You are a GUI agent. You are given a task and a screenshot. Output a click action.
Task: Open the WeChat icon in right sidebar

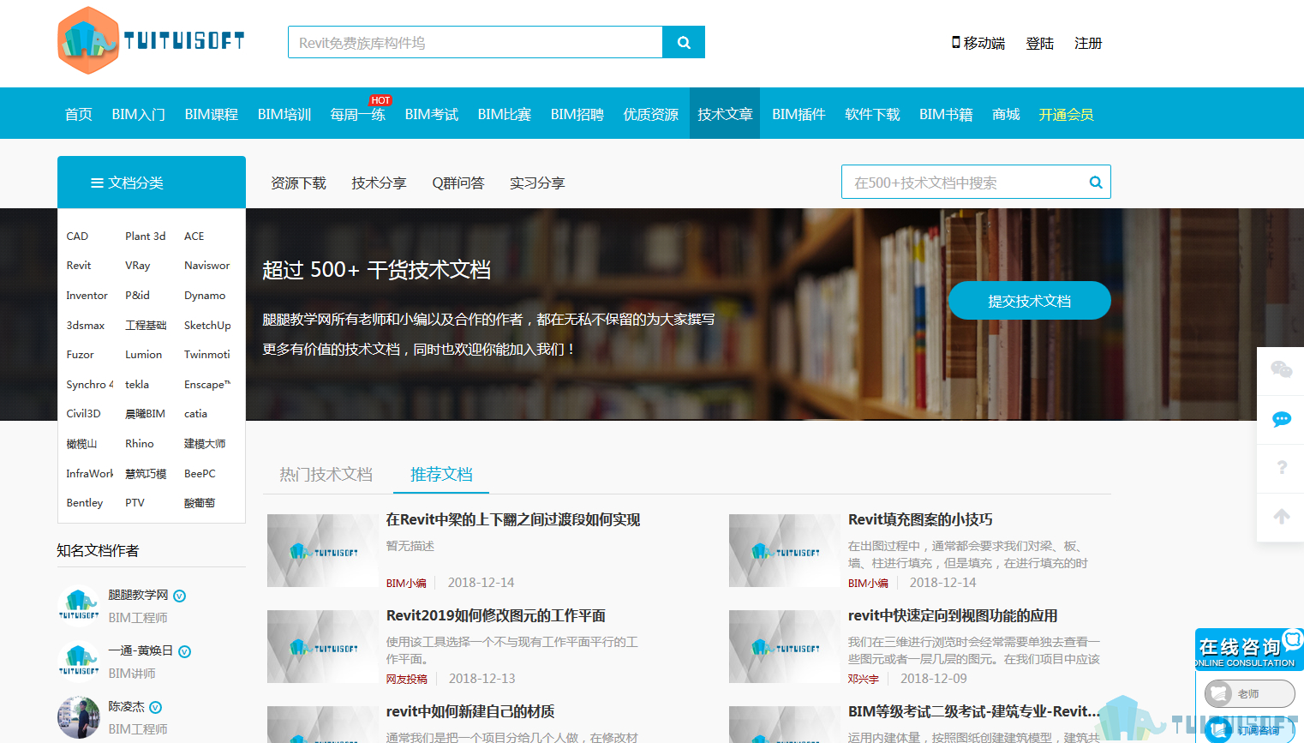[x=1281, y=370]
